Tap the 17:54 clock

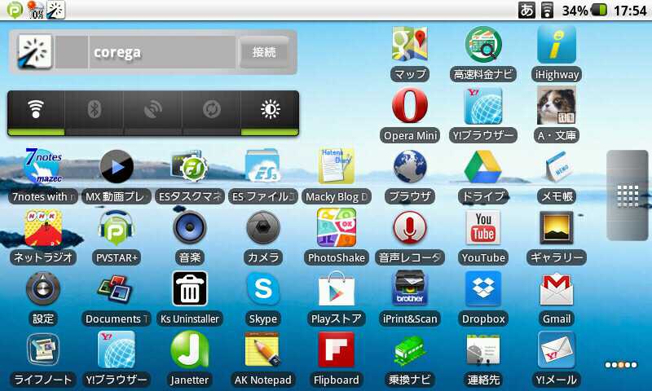click(630, 10)
